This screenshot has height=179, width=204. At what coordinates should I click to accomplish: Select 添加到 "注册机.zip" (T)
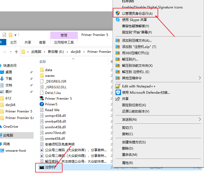(x=139, y=47)
